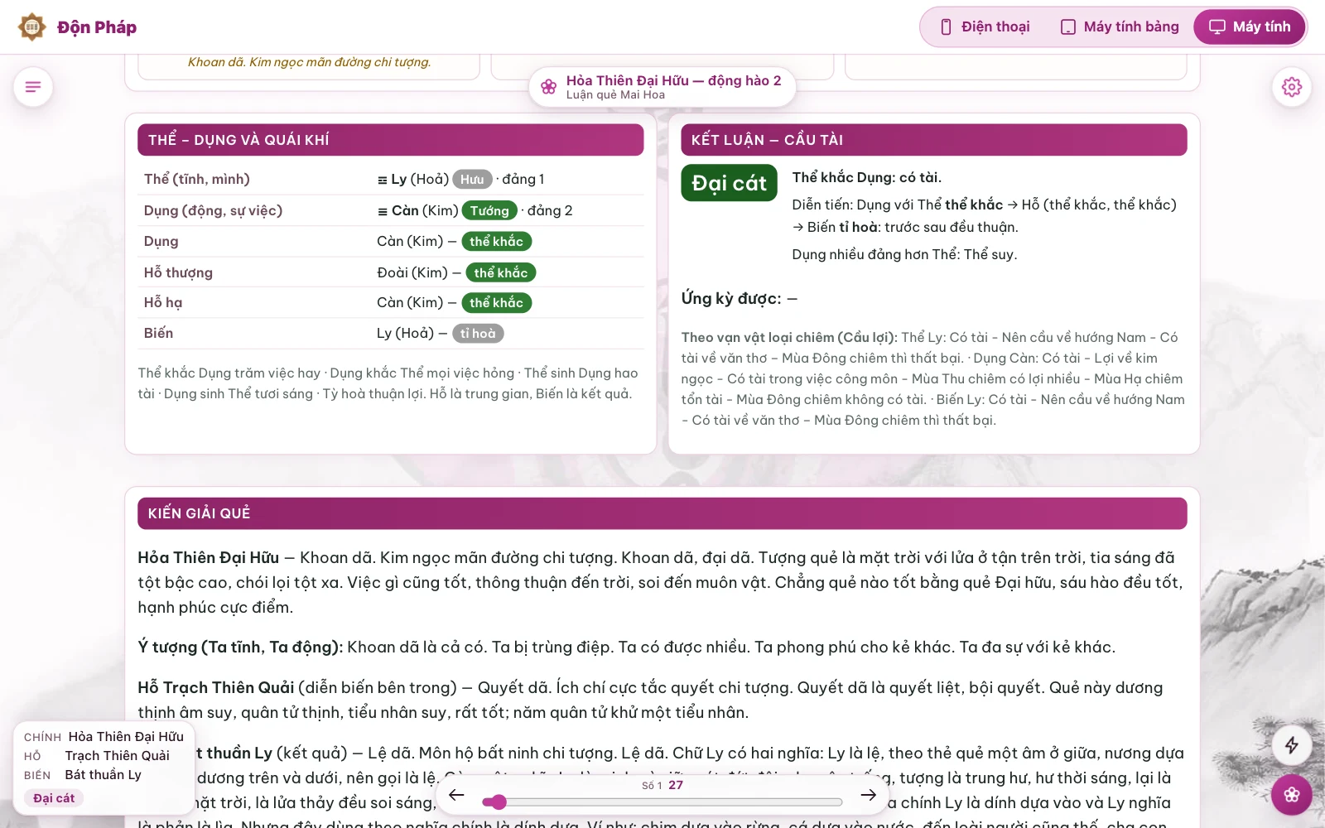This screenshot has width=1325, height=828.
Task: Click the small Đại cát tag in summary card
Action: point(54,798)
